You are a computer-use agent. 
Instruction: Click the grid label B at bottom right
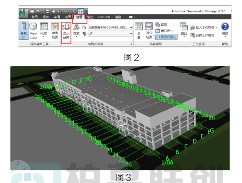177,152
